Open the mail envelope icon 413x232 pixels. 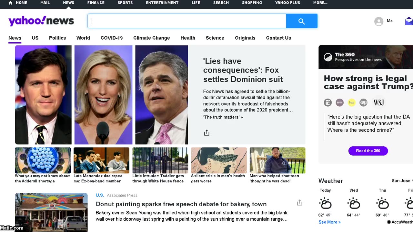click(409, 21)
